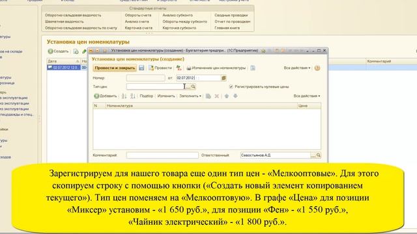Viewport: 417px width, 234px height.
Task: Click copy document icon next to Создать
Action: point(76,51)
